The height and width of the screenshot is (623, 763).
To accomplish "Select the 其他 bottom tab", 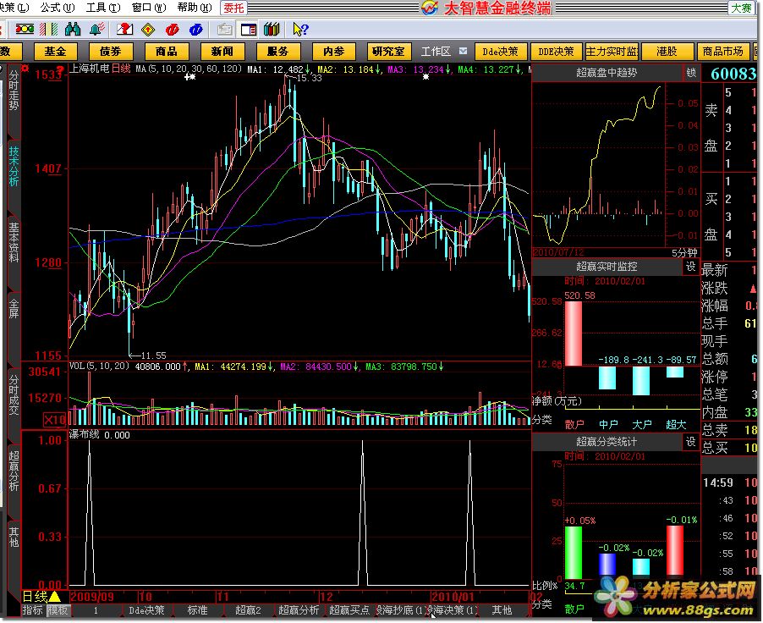I will click(x=502, y=609).
